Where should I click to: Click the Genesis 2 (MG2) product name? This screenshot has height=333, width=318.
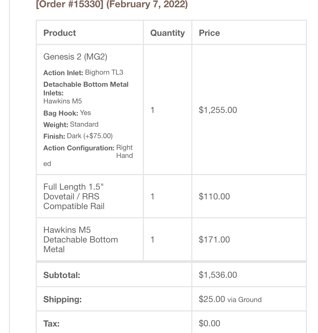point(75,57)
